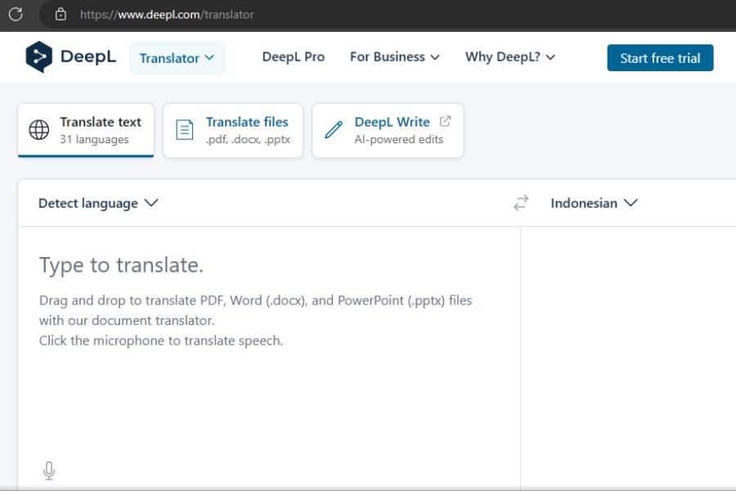Click the pencil icon in DeepL Write

coord(334,130)
